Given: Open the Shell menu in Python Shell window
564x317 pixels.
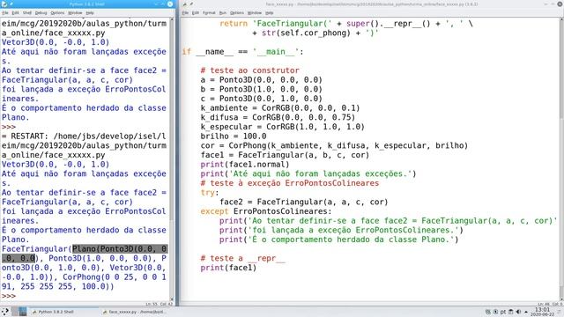Looking at the screenshot, I should pyautogui.click(x=27, y=12).
